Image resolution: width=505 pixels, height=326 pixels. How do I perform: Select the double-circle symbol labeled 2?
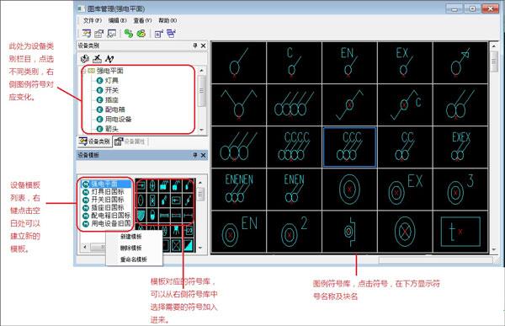(x=294, y=232)
